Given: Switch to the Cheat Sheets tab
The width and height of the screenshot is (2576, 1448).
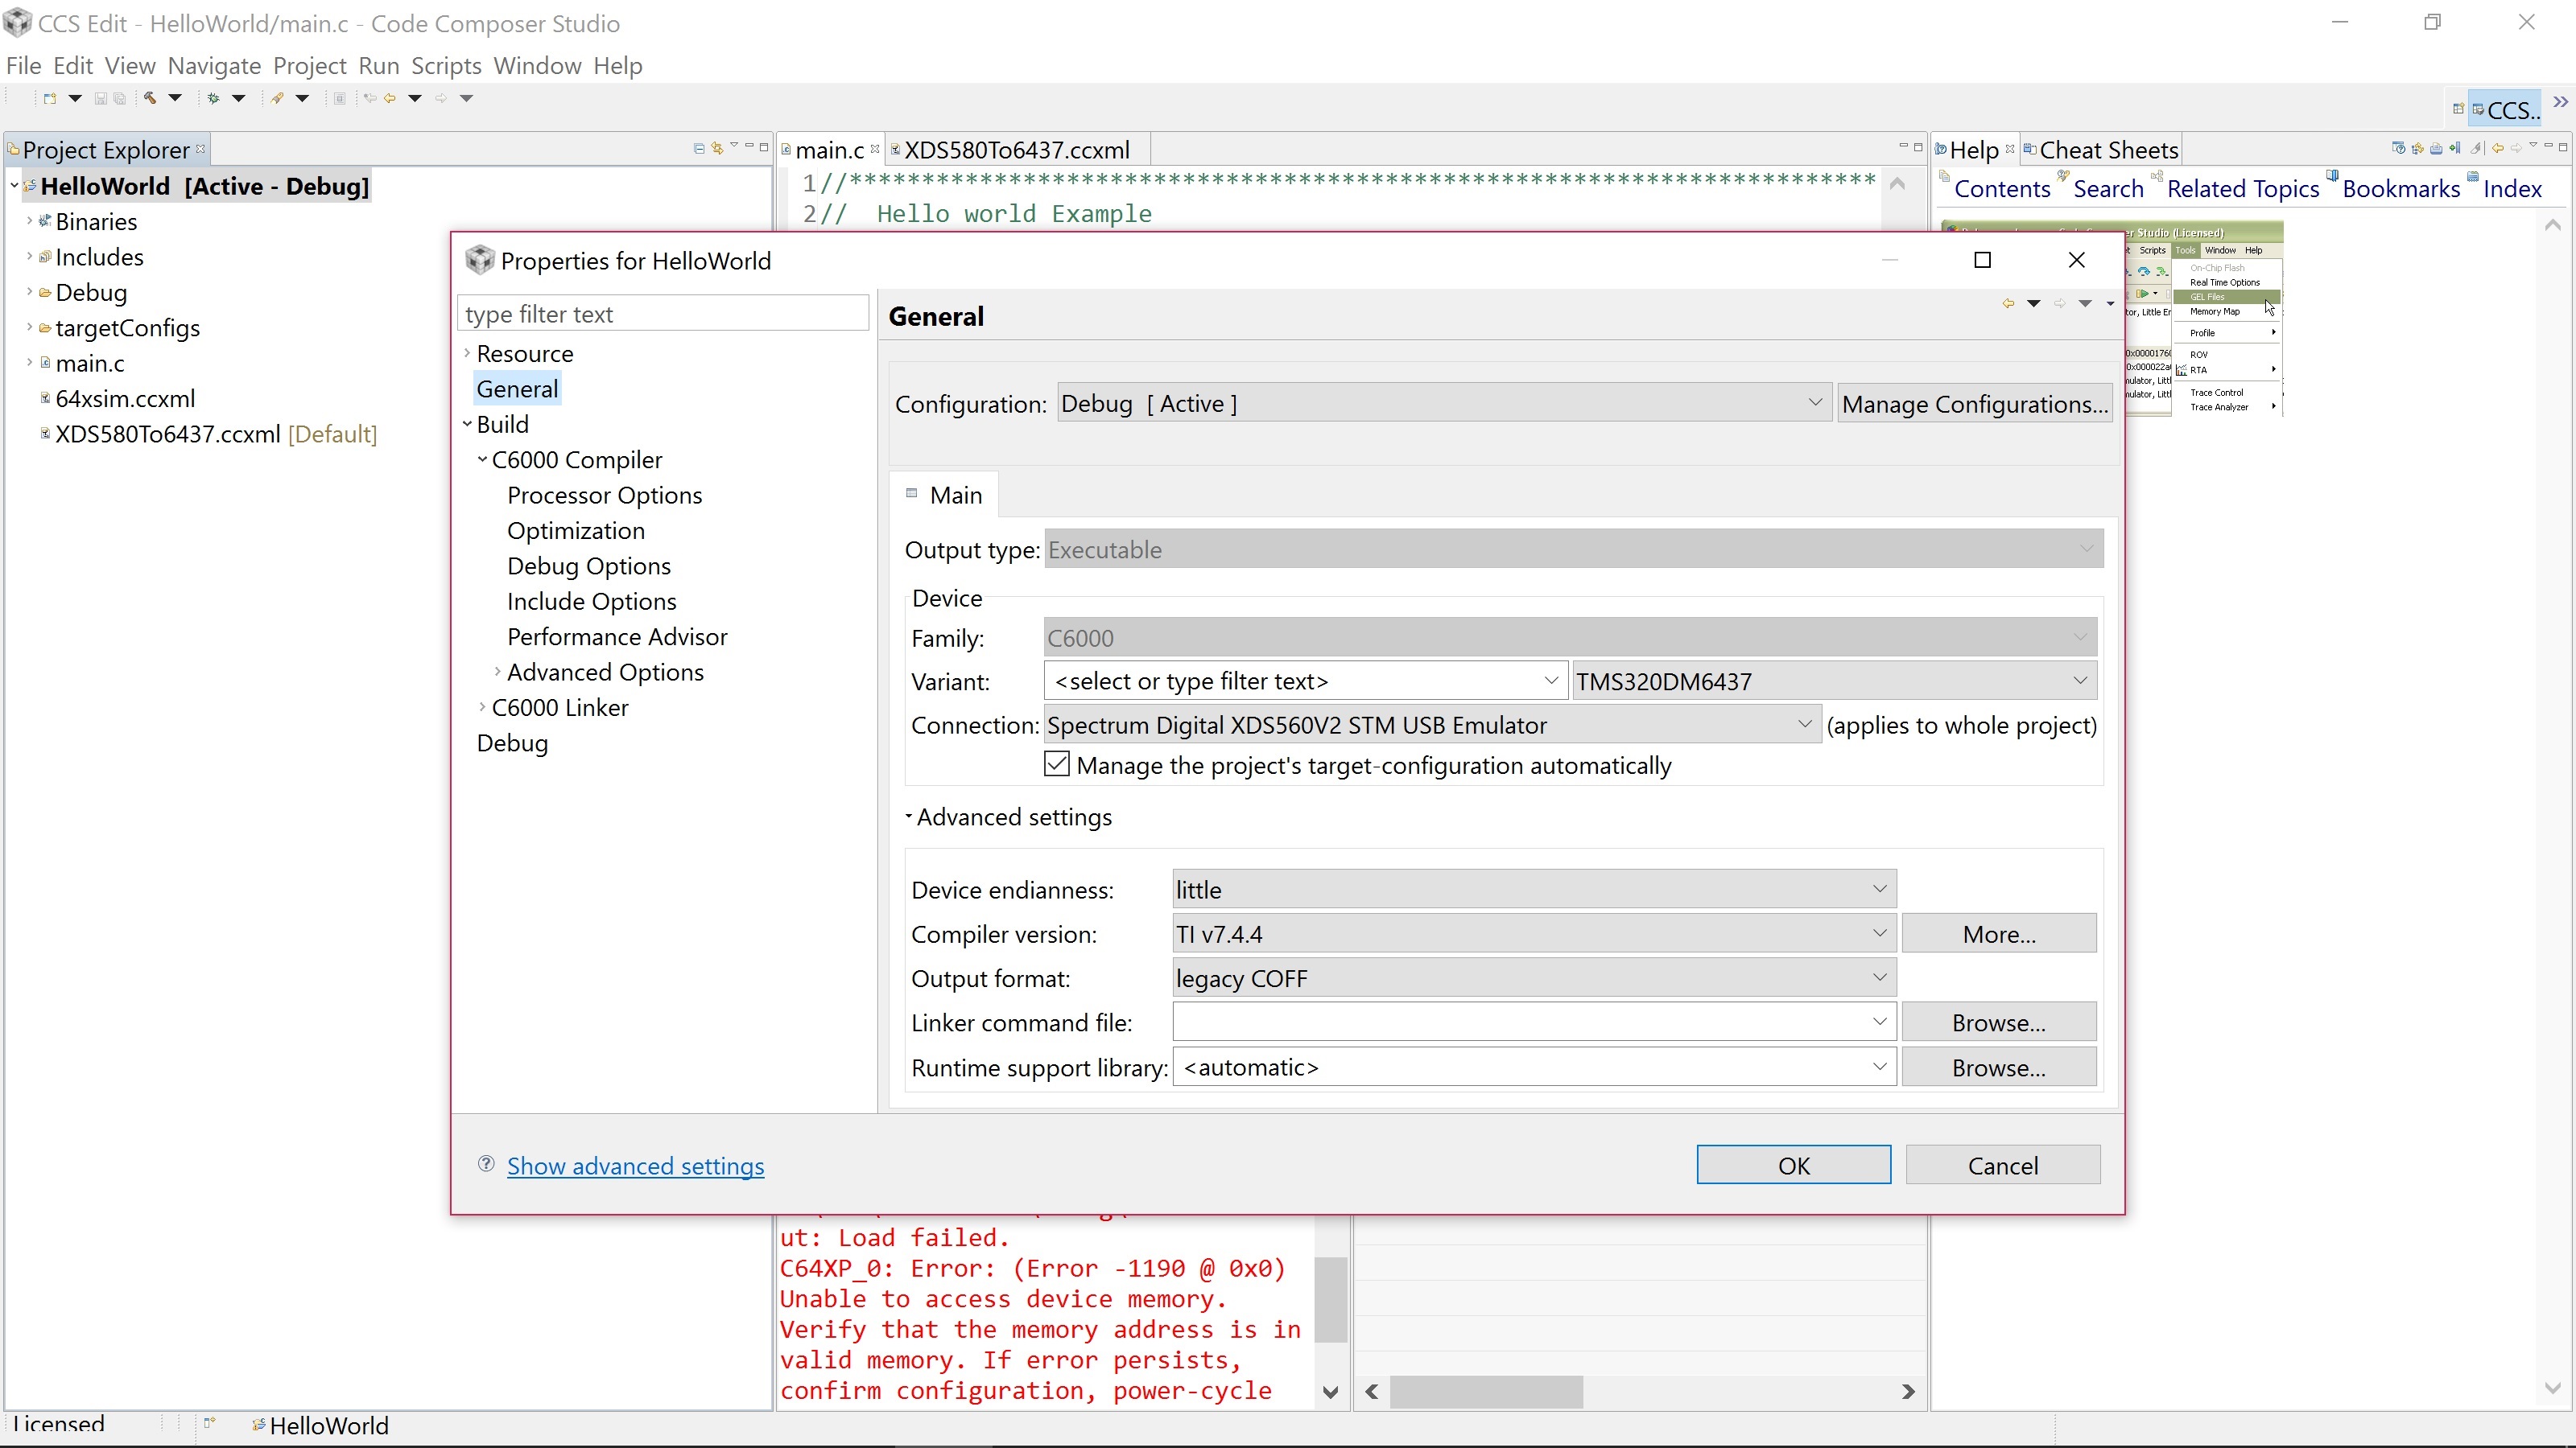Looking at the screenshot, I should pyautogui.click(x=2100, y=150).
